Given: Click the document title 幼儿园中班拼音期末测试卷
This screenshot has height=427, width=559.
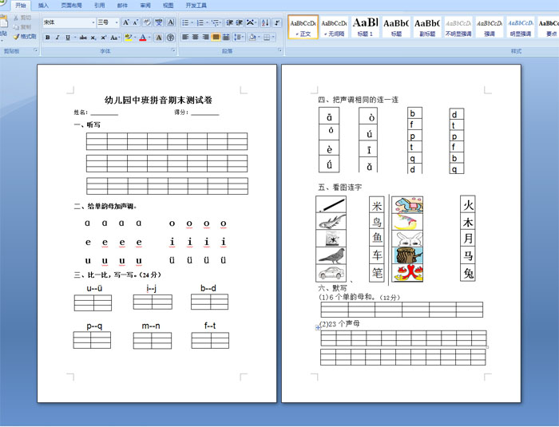Looking at the screenshot, I should click(158, 100).
